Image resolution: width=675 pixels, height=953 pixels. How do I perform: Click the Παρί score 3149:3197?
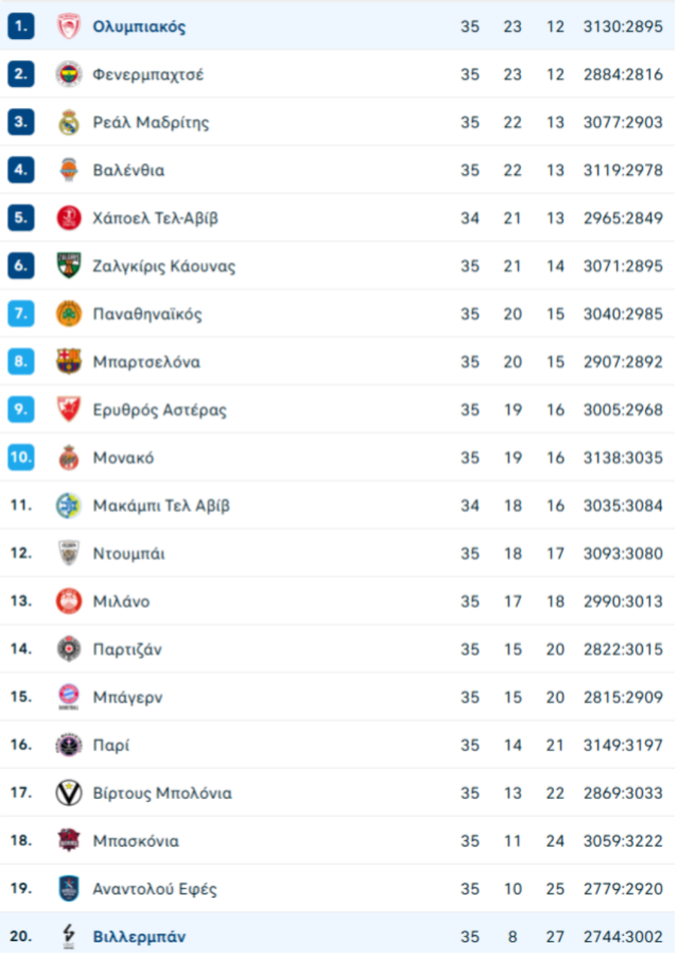coord(622,745)
